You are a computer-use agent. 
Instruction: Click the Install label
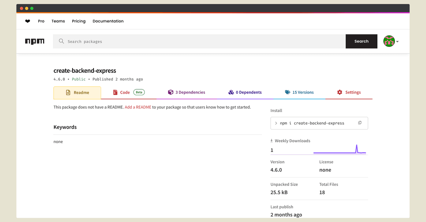pyautogui.click(x=276, y=111)
